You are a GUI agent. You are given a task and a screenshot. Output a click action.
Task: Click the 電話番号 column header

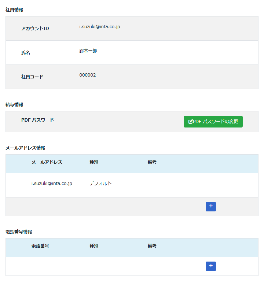40,246
